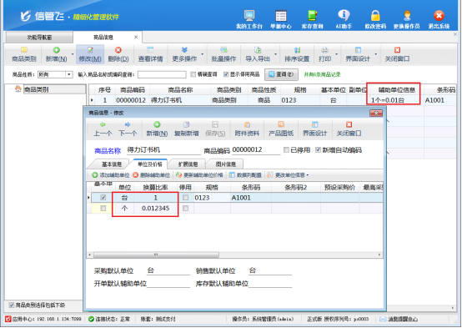Open 修改密码 lock icon

[375, 19]
